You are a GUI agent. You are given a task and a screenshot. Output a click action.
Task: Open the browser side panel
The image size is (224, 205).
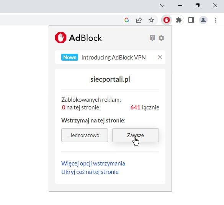(x=191, y=20)
